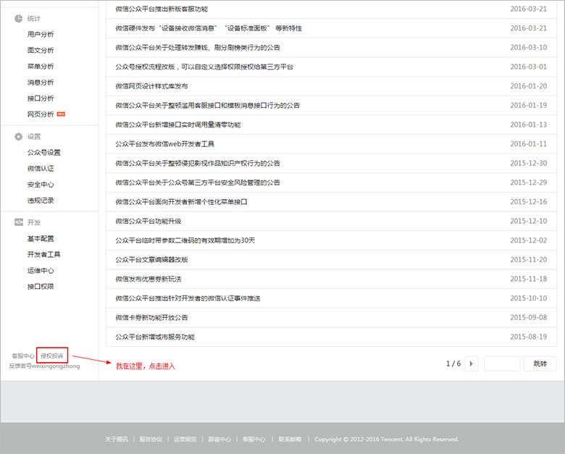Open 新增接口实时调用量清零功能 announcement
Screen dimensions: 565x454
(178, 125)
